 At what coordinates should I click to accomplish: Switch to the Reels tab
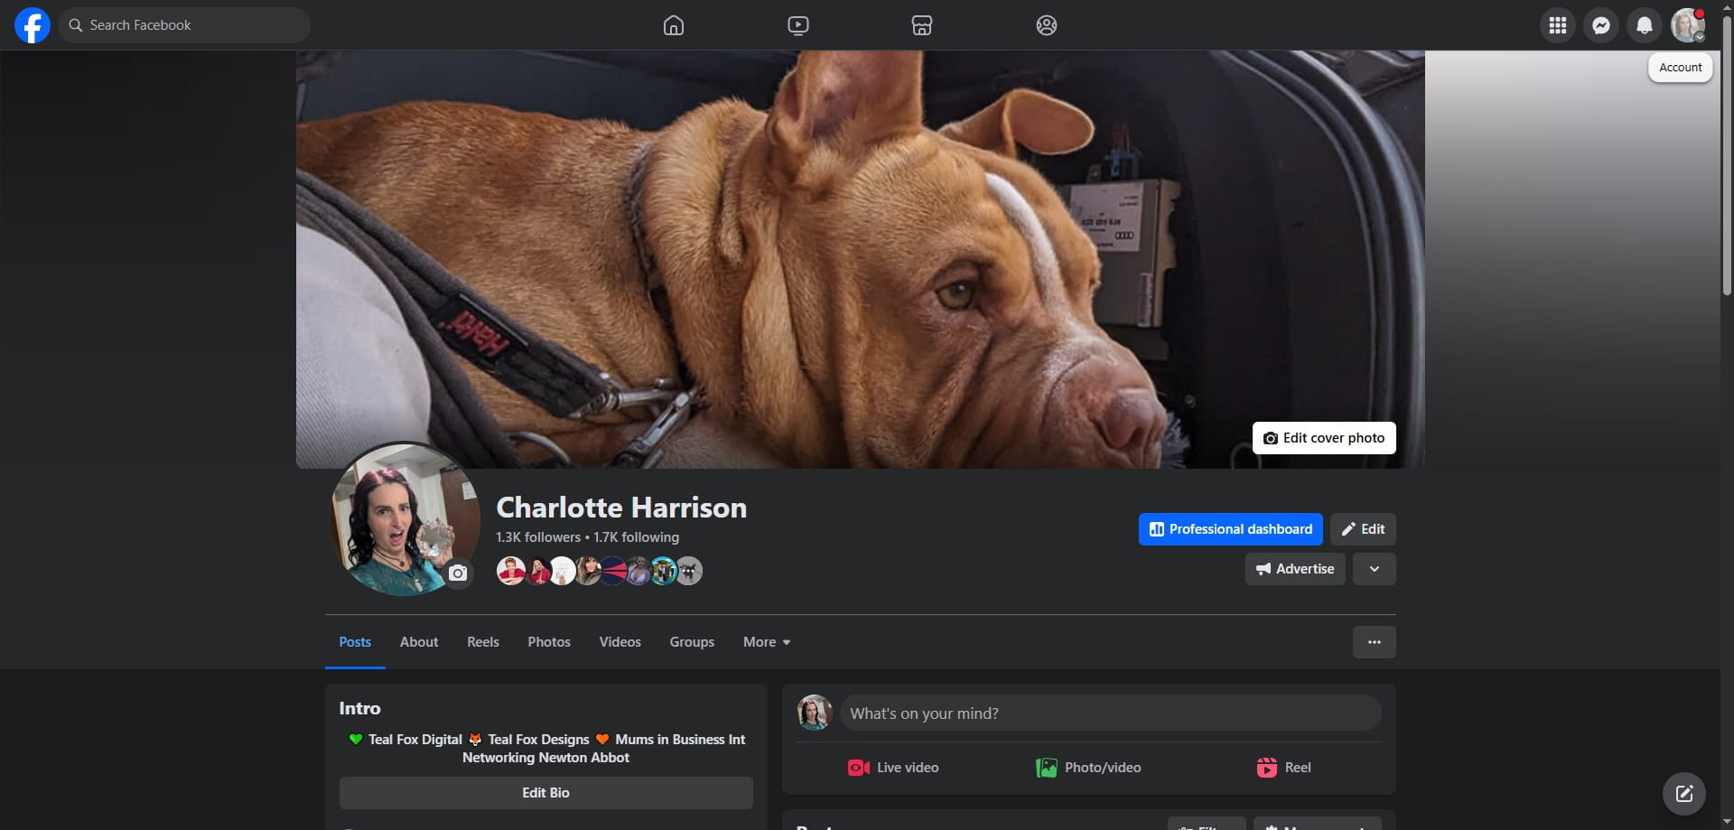[483, 642]
